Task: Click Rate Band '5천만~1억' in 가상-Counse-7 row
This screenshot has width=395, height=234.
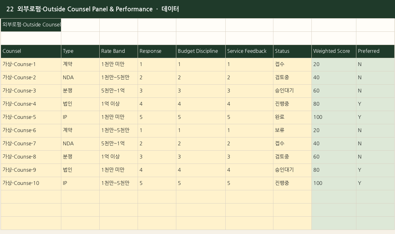Action: coord(118,144)
